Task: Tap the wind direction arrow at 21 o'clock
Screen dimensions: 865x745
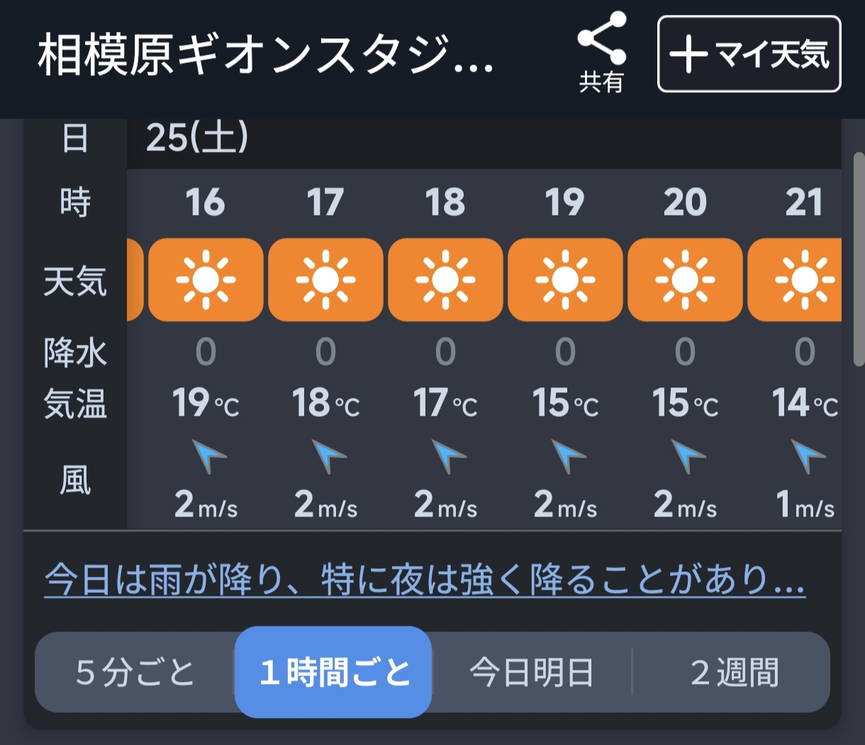Action: click(x=808, y=456)
